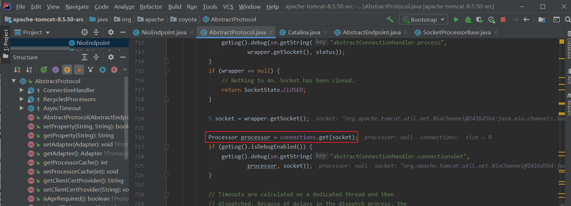571x206 pixels.
Task: Expand the AsyncTimeout node
Action: [21, 108]
